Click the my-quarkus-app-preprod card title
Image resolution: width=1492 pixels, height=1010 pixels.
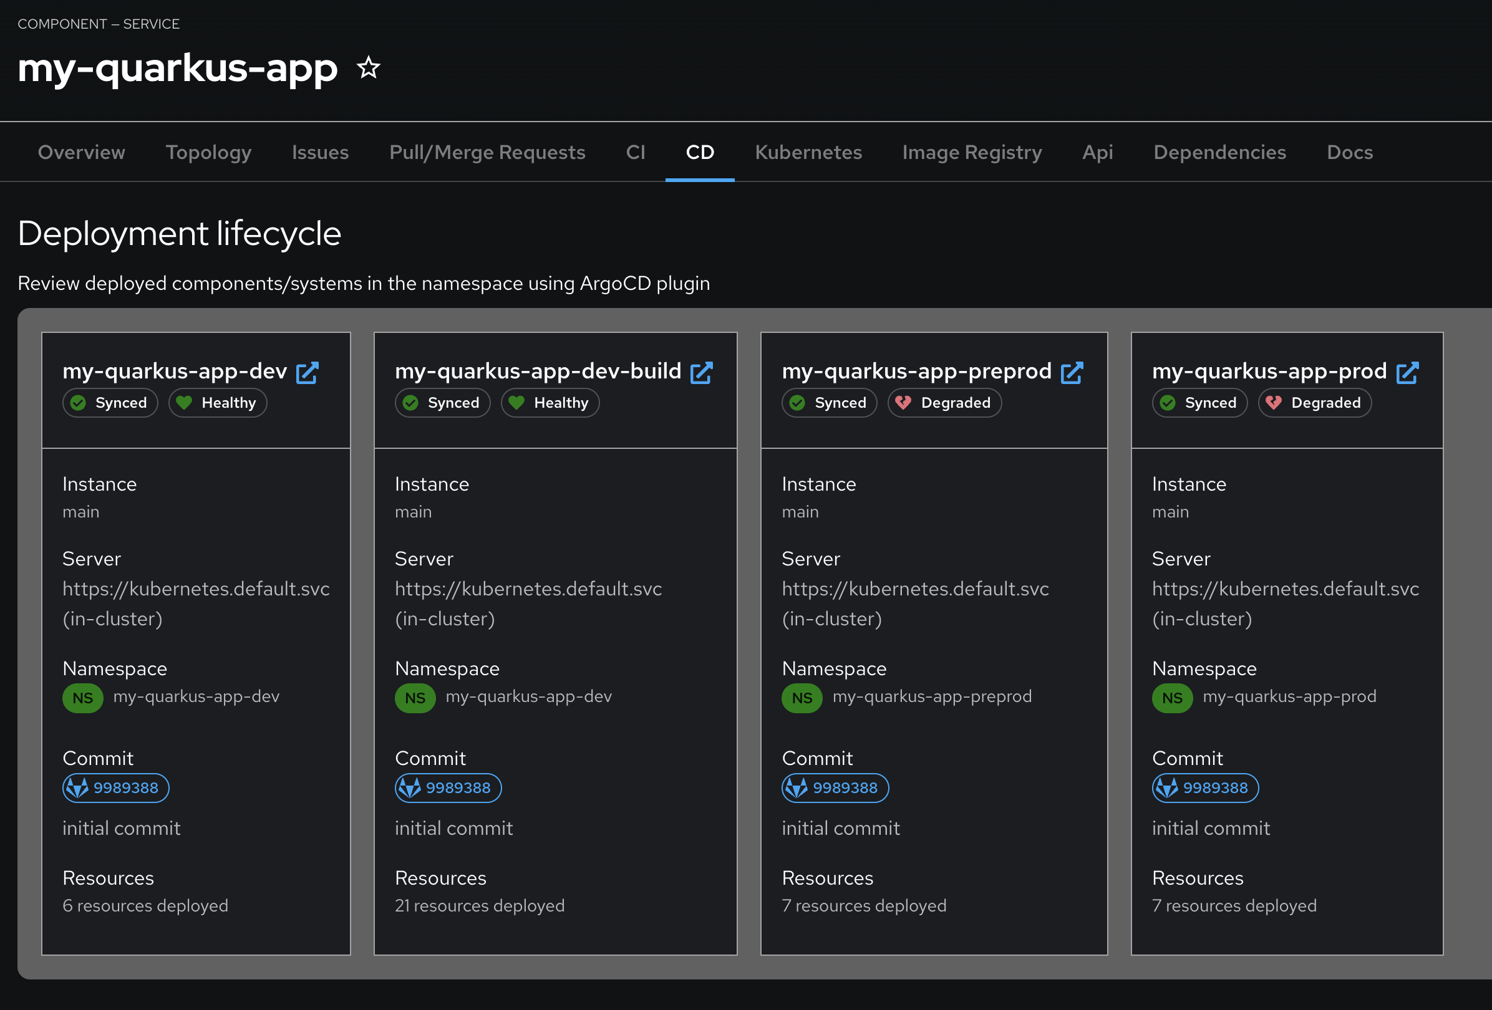[x=917, y=372]
